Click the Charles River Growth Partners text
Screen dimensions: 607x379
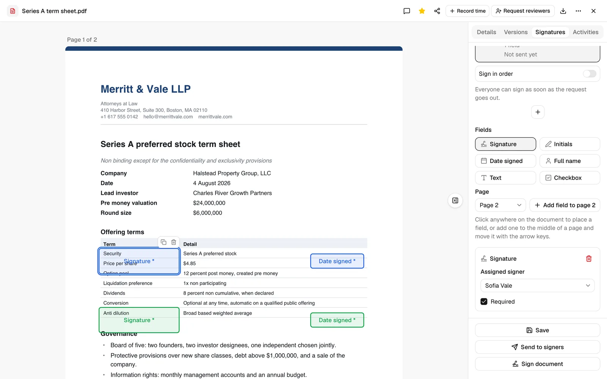(232, 193)
